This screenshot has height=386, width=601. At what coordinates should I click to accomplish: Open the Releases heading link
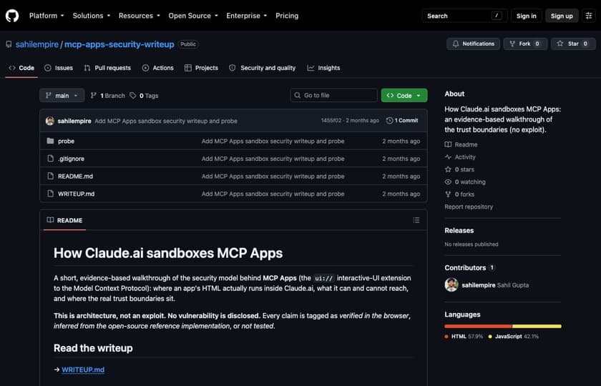[x=459, y=230]
